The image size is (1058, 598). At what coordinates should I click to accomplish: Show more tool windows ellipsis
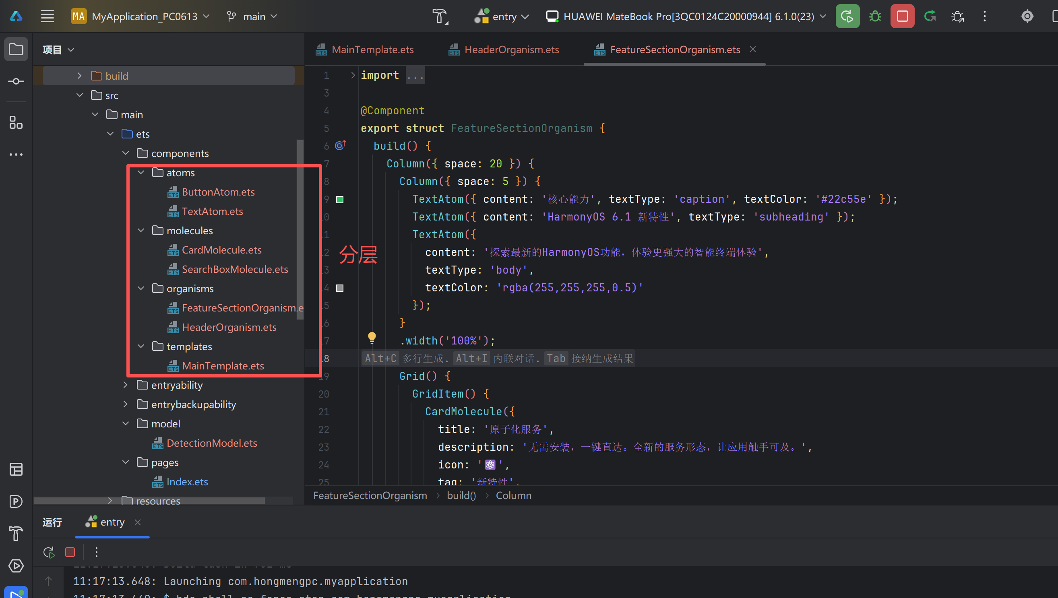point(16,155)
